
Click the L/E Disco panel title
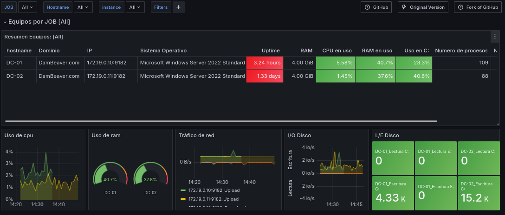pyautogui.click(x=387, y=135)
